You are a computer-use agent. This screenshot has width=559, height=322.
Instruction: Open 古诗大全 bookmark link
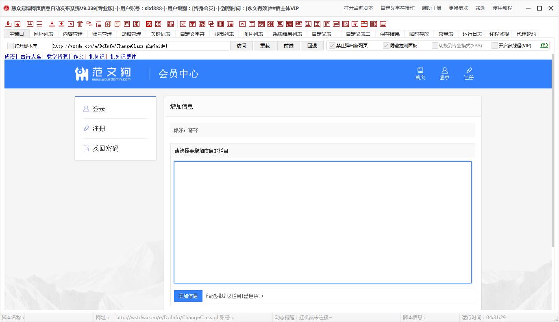click(x=31, y=57)
